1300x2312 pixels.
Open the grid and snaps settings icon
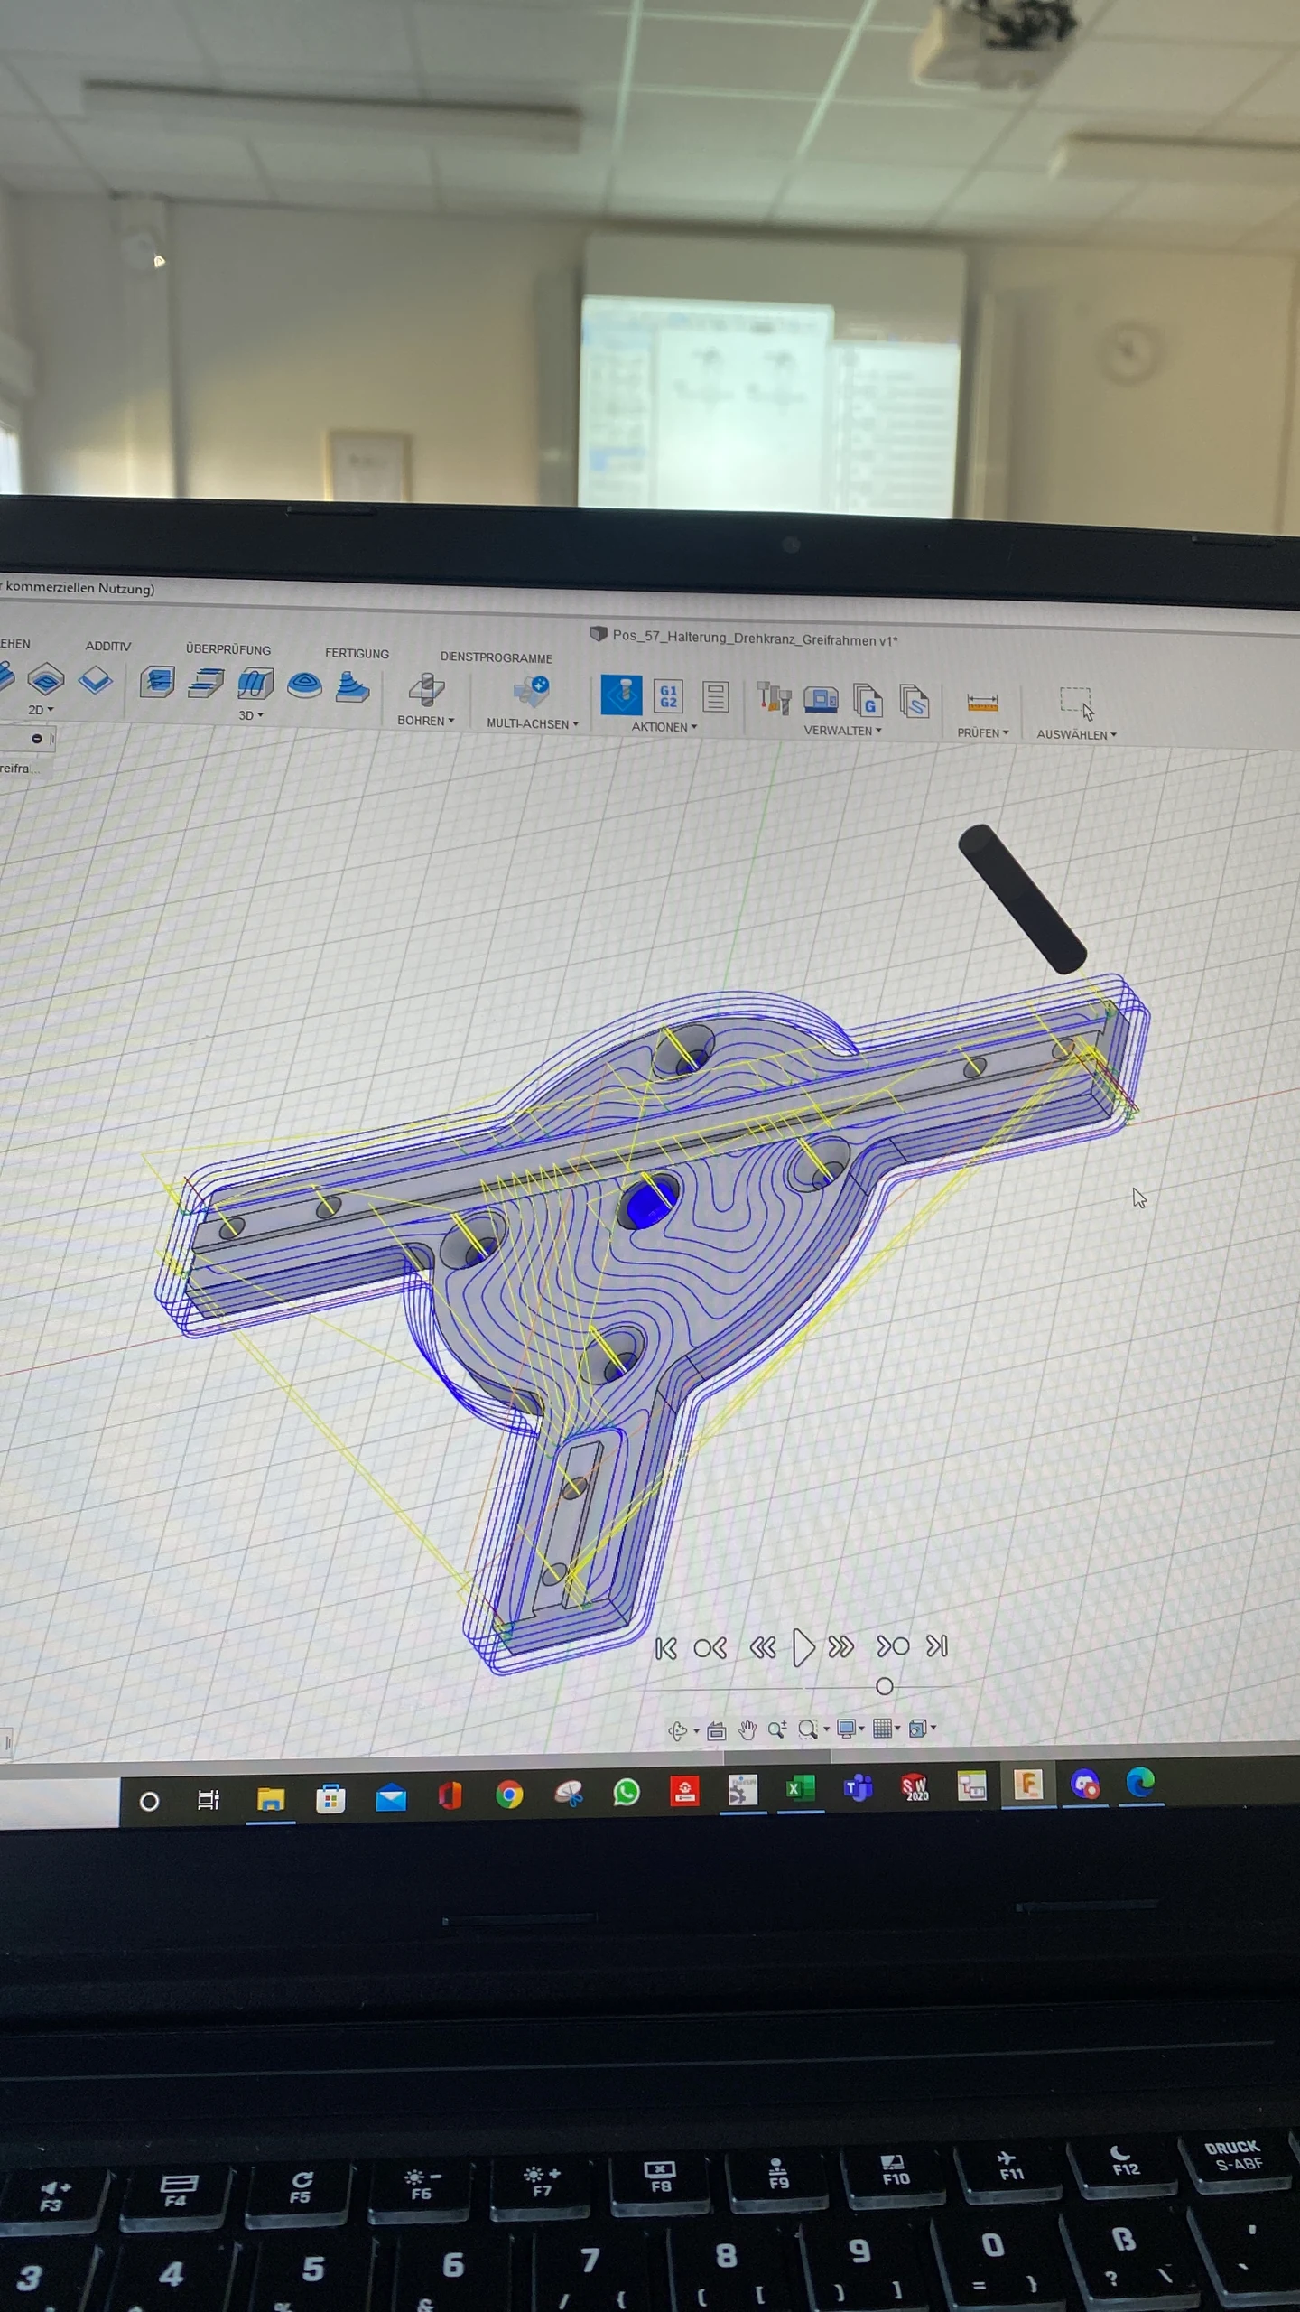(882, 1729)
